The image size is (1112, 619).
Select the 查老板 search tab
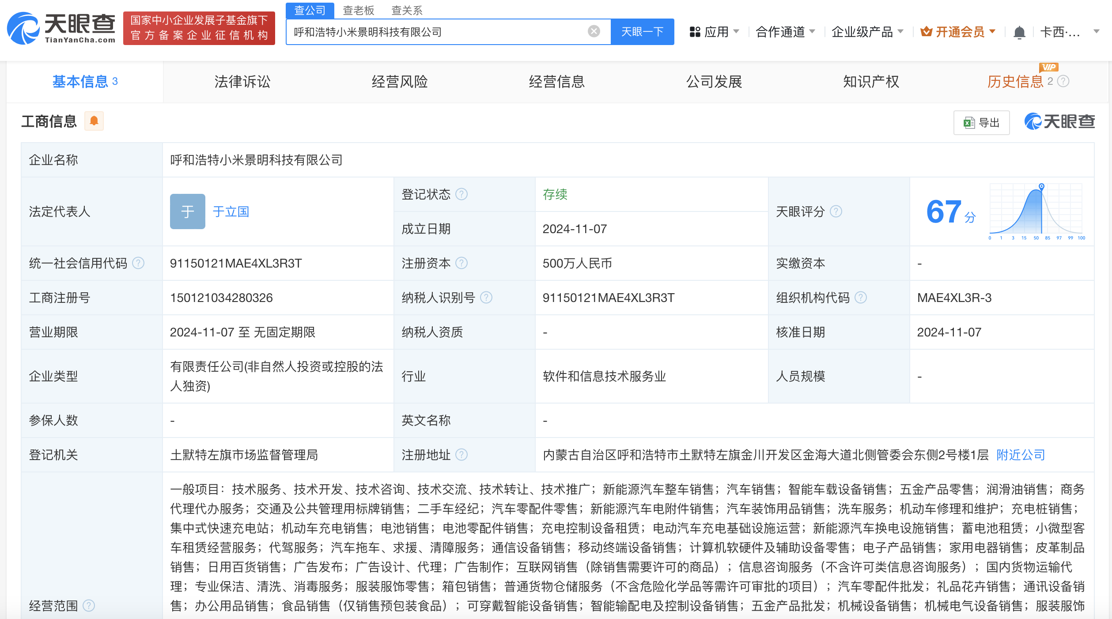click(358, 10)
